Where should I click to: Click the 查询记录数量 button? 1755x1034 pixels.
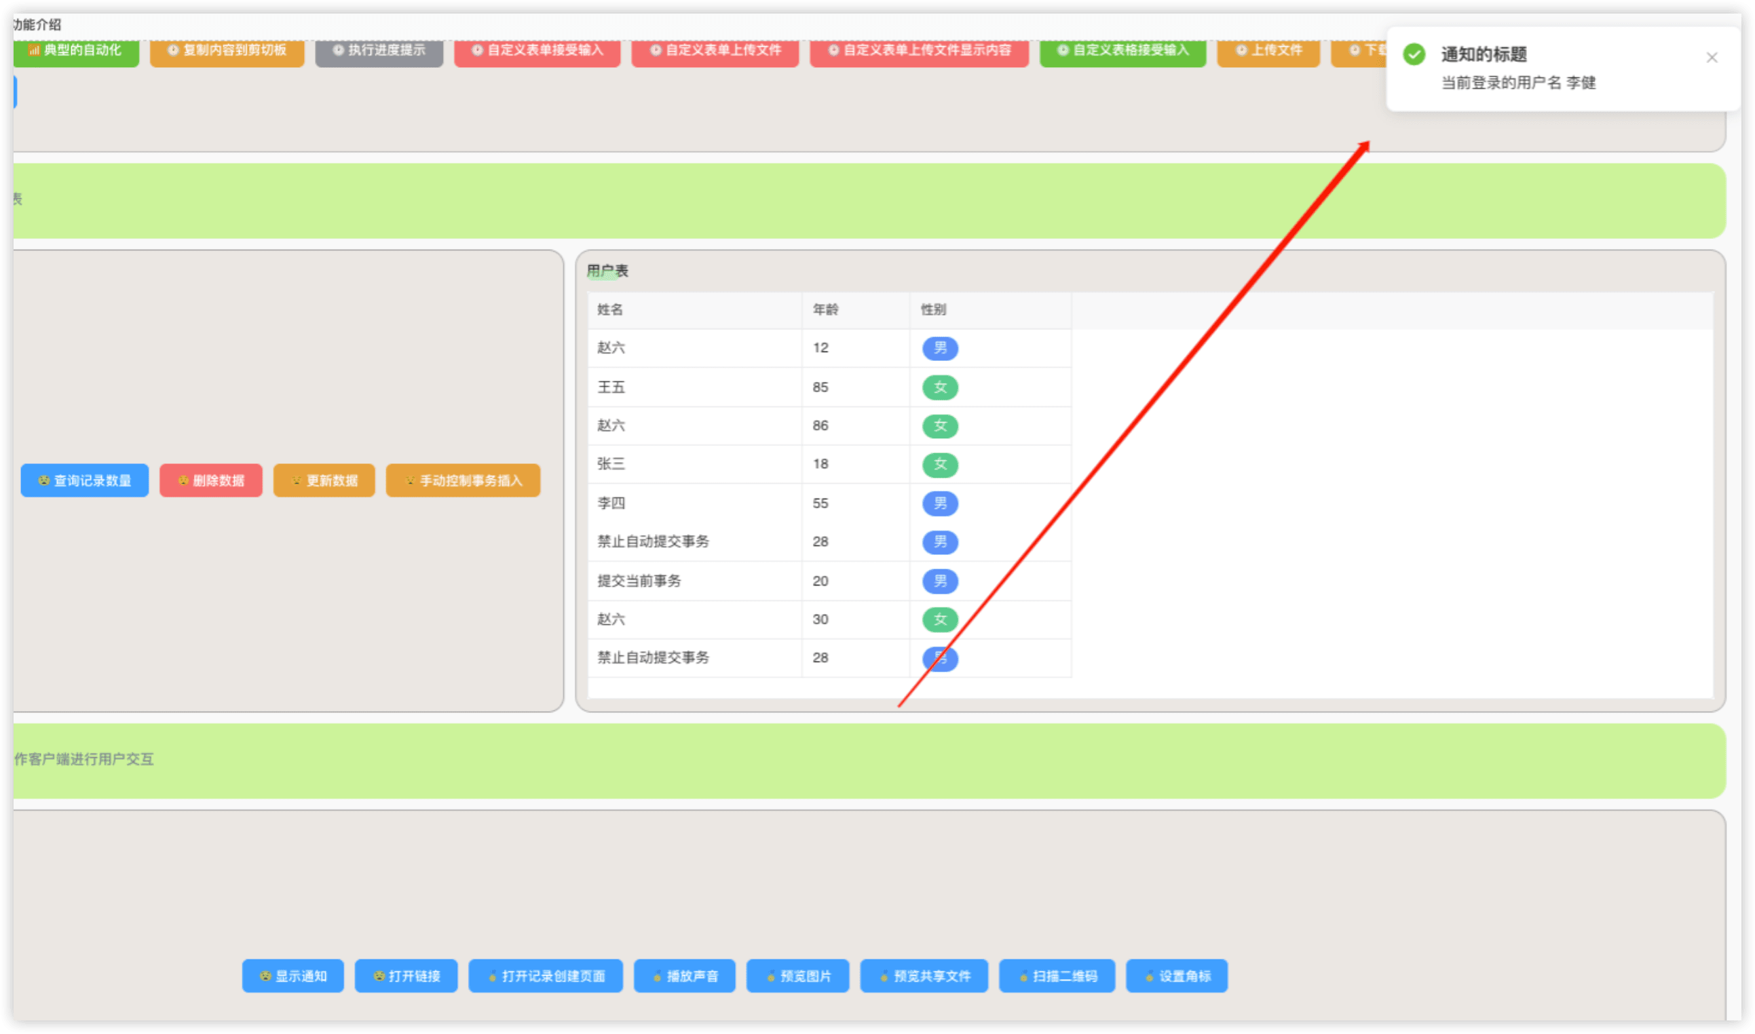(x=84, y=480)
